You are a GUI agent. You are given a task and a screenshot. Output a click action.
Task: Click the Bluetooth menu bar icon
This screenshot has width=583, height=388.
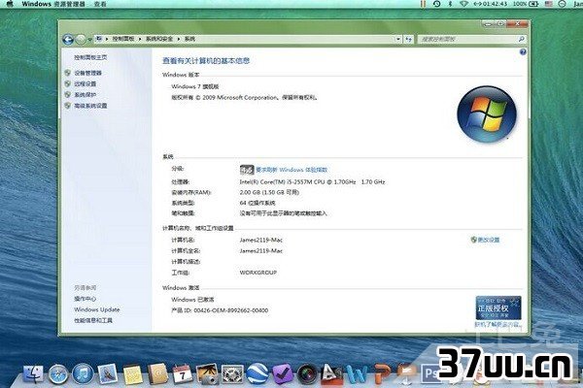pyautogui.click(x=450, y=4)
